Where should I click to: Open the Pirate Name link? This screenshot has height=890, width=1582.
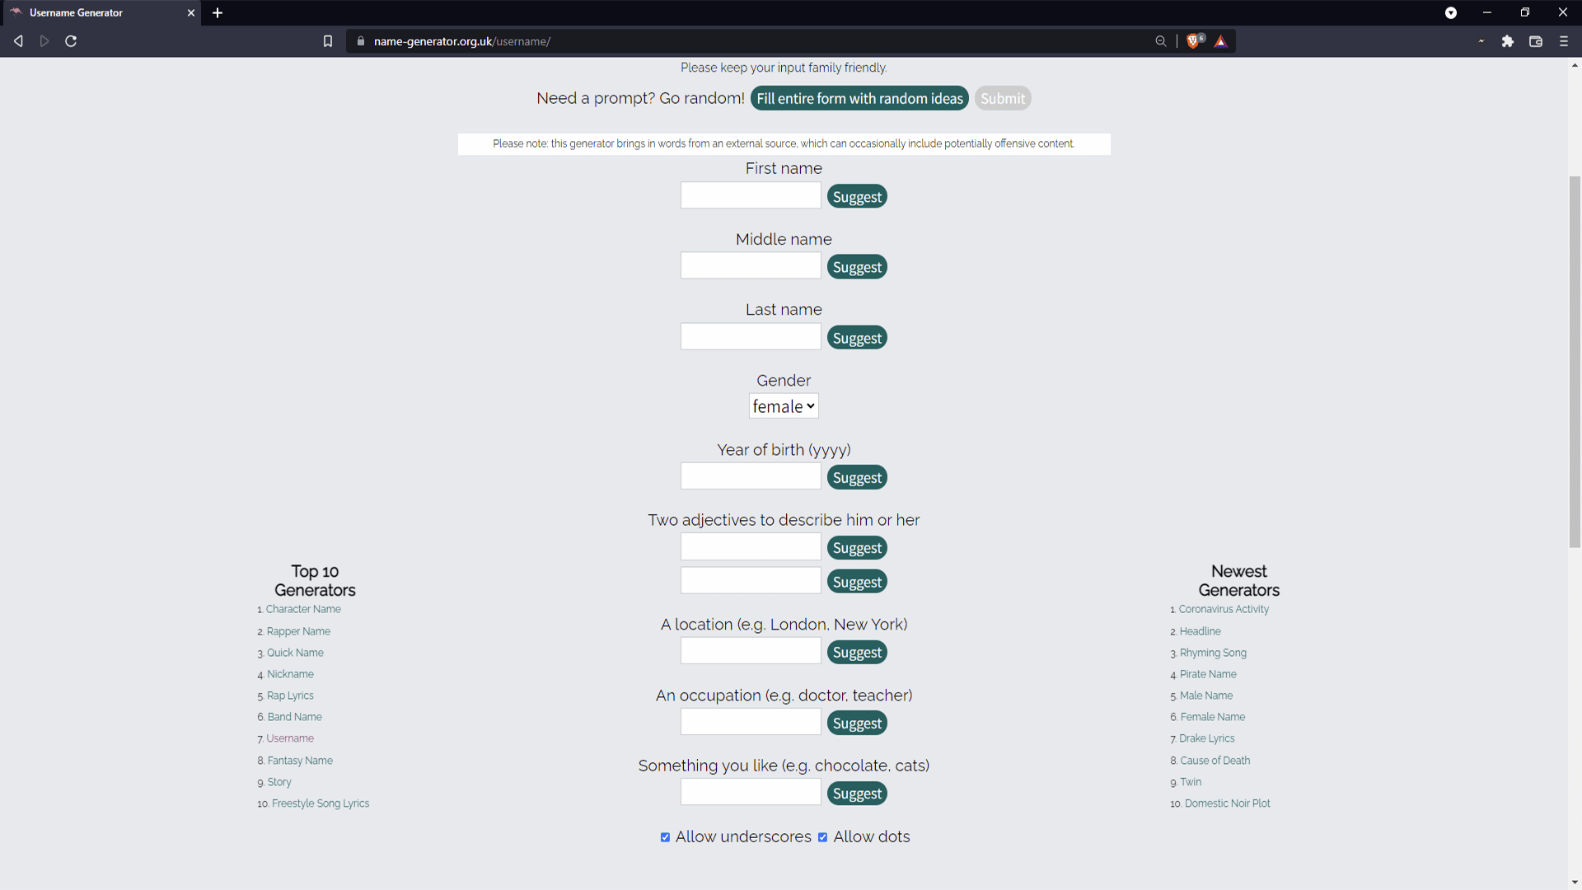pos(1208,674)
